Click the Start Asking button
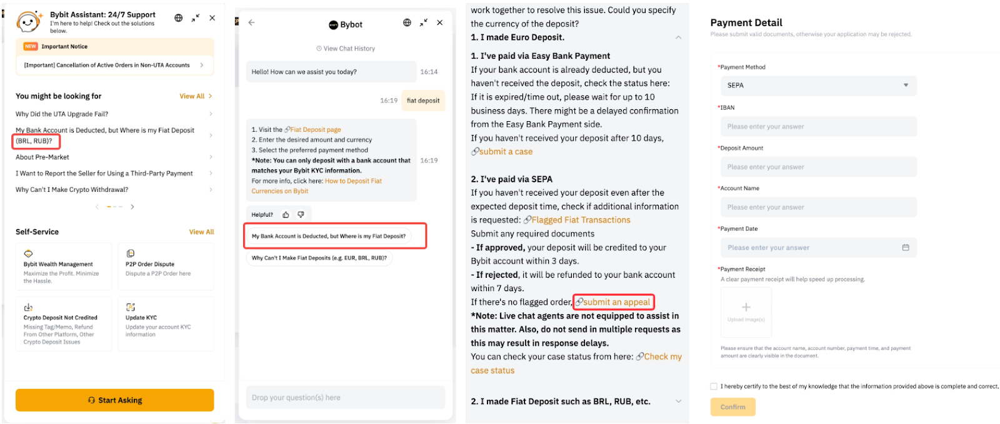This screenshot has width=1000, height=424. (x=115, y=400)
